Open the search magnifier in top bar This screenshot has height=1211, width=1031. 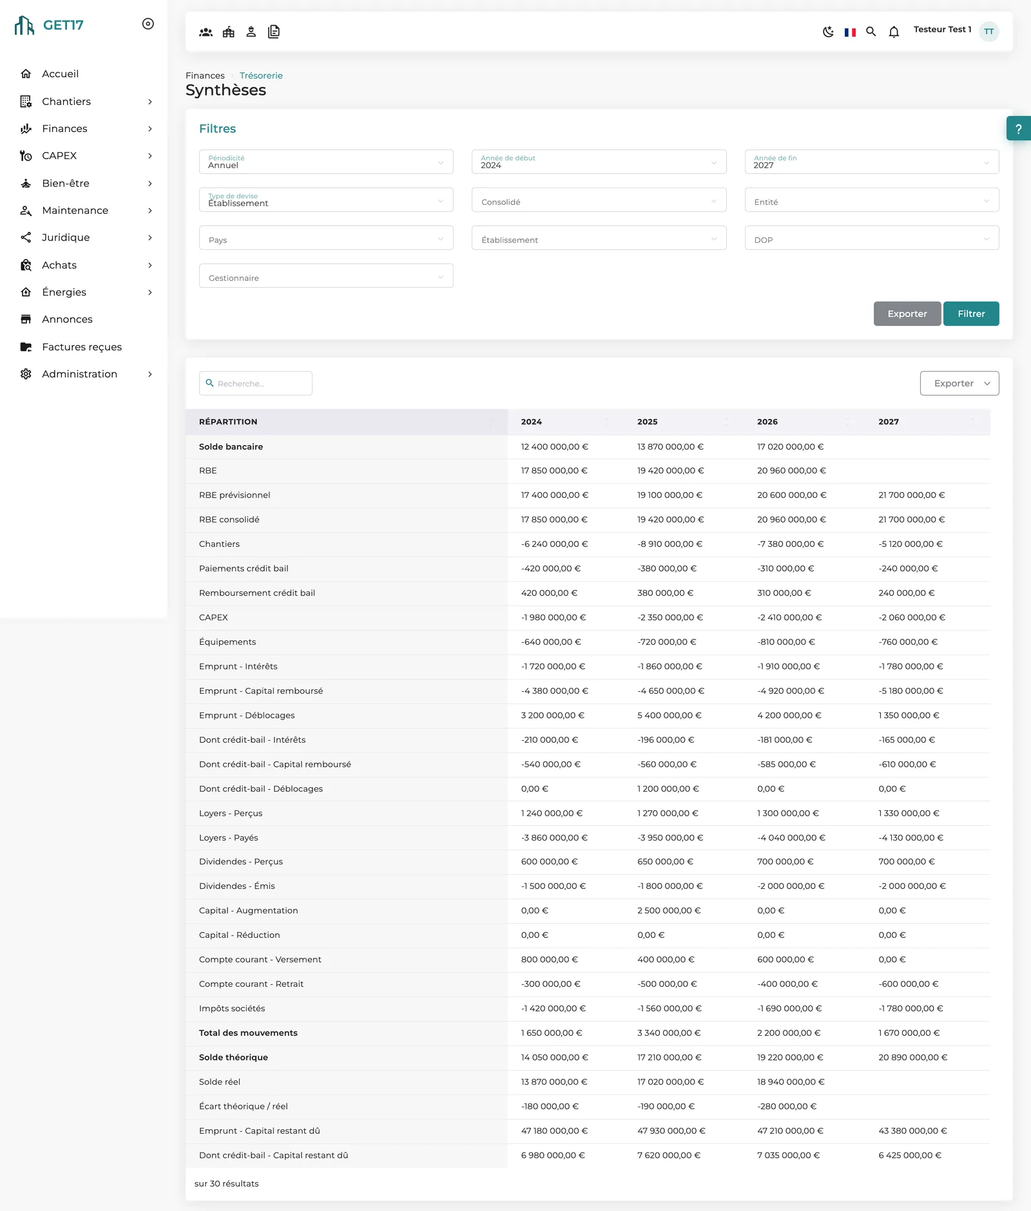(x=871, y=32)
